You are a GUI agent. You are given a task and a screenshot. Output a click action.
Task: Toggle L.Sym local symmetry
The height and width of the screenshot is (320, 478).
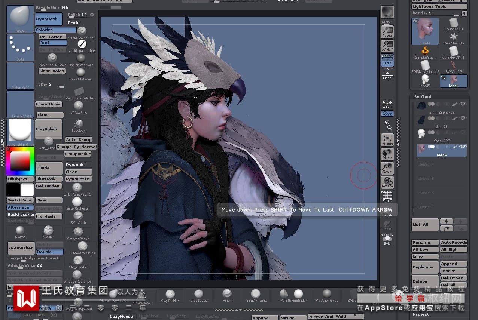point(387,104)
